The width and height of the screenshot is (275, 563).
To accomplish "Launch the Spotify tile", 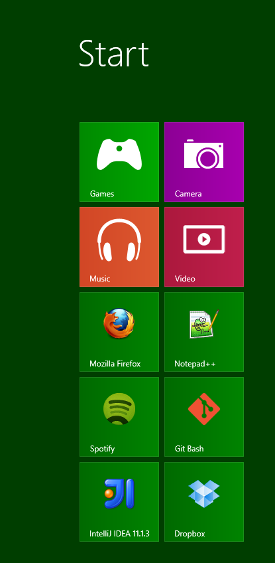I will click(x=119, y=417).
